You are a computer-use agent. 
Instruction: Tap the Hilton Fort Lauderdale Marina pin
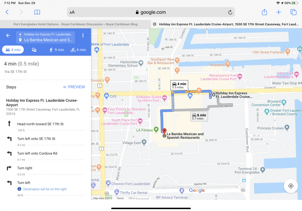tap(297, 74)
